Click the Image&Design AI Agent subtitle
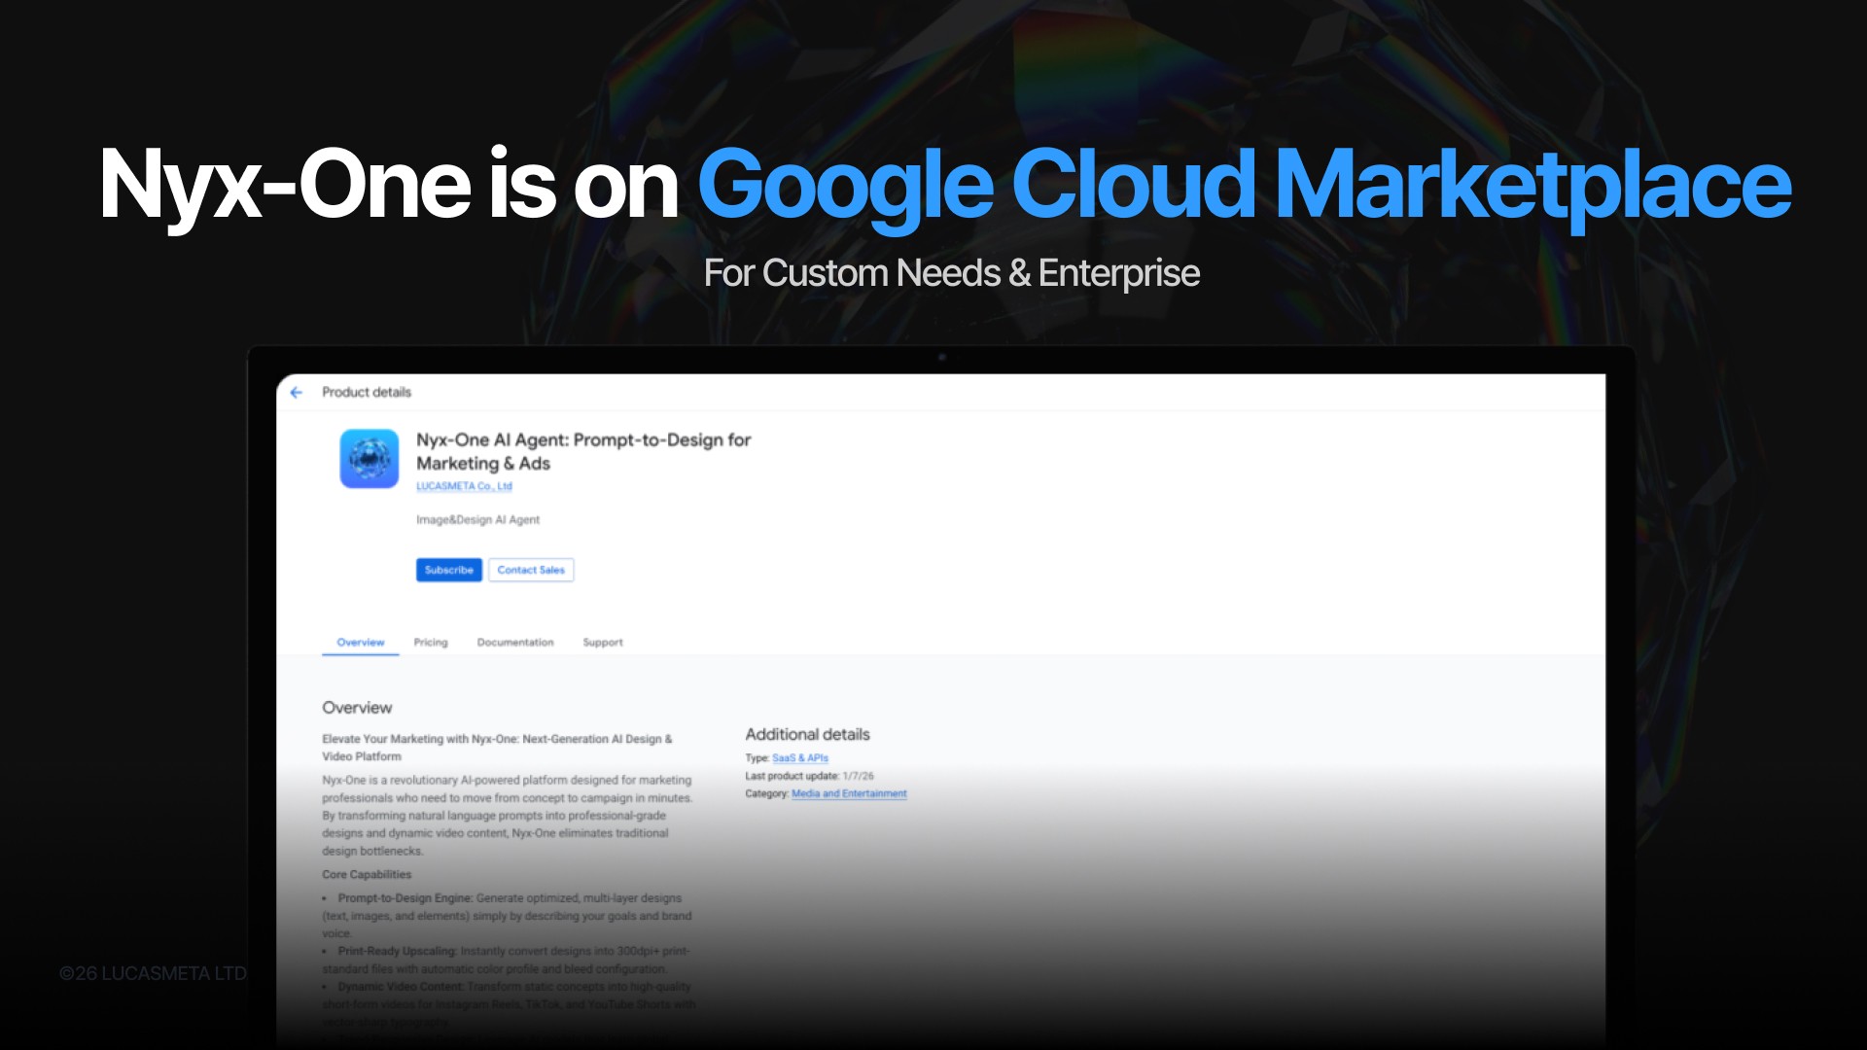The width and height of the screenshot is (1867, 1050). pos(477,520)
